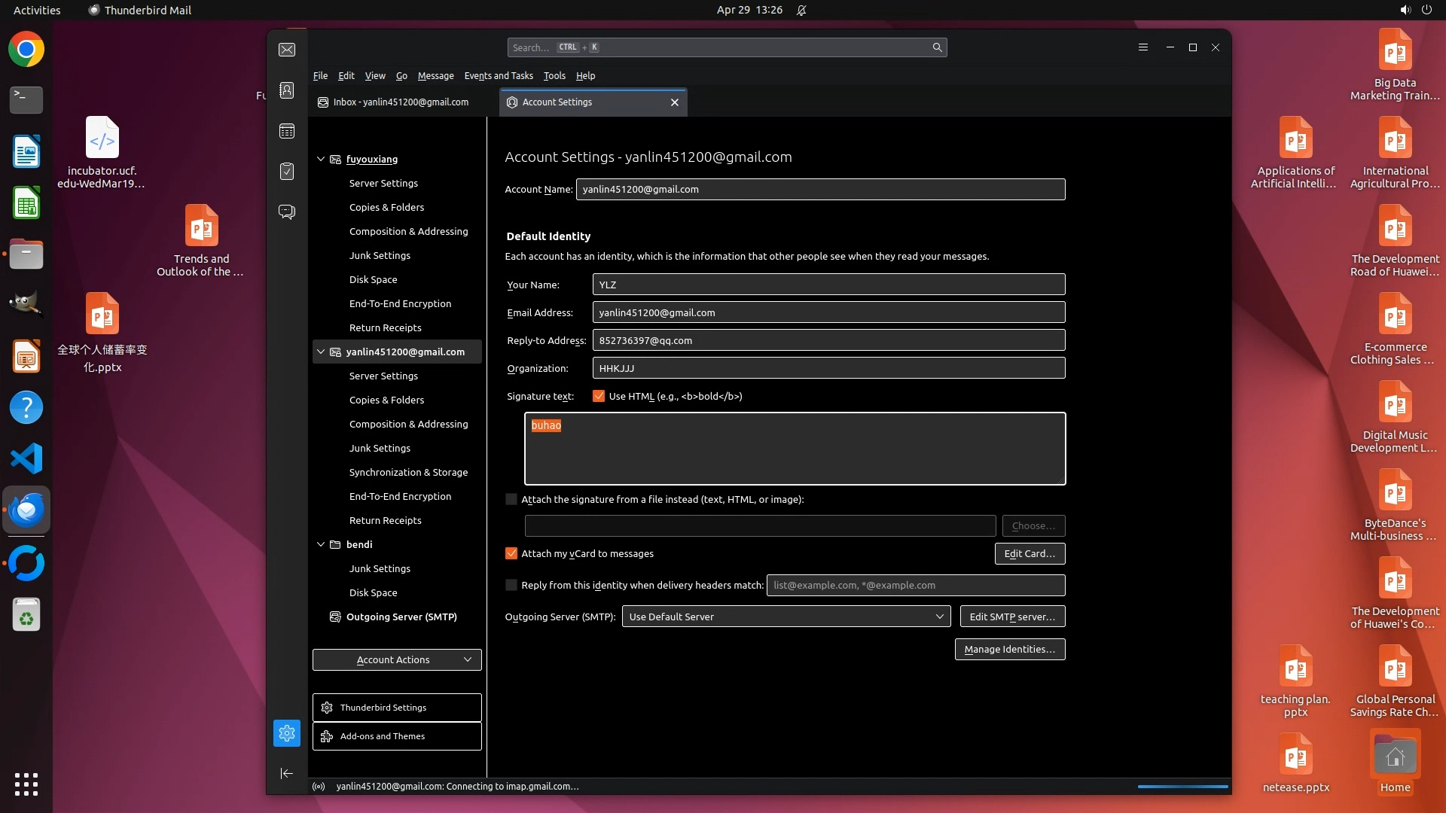Image resolution: width=1446 pixels, height=813 pixels.
Task: Collapse the fuyouxiang account tree
Action: [321, 159]
